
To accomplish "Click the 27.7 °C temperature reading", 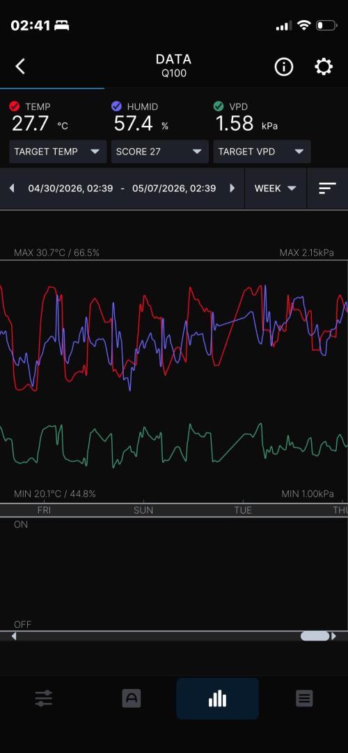I will tap(40, 124).
